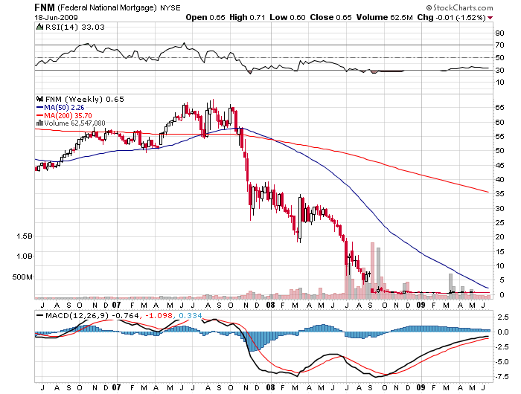Click the High 0.71 value
Screen dimensions: 521x394
pos(247,17)
